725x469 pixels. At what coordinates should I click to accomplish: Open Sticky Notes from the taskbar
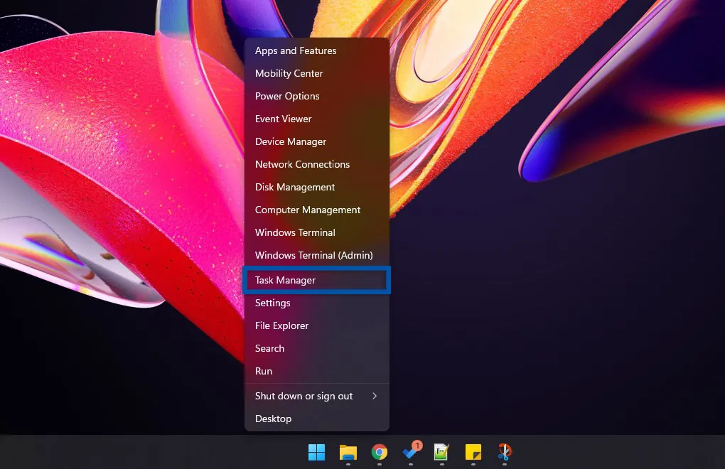coord(473,453)
